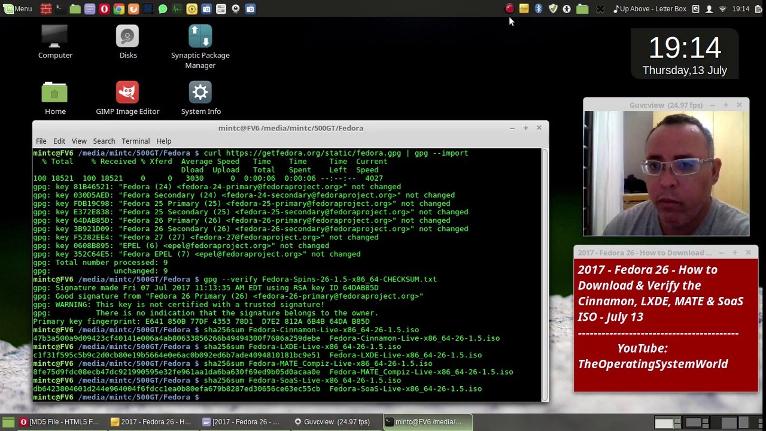Open the orange app launcher beside Chrome
Image resolution: width=766 pixels, height=431 pixels.
coord(133,8)
